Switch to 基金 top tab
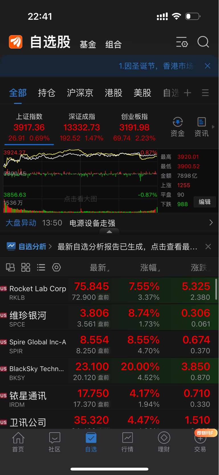 click(88, 45)
